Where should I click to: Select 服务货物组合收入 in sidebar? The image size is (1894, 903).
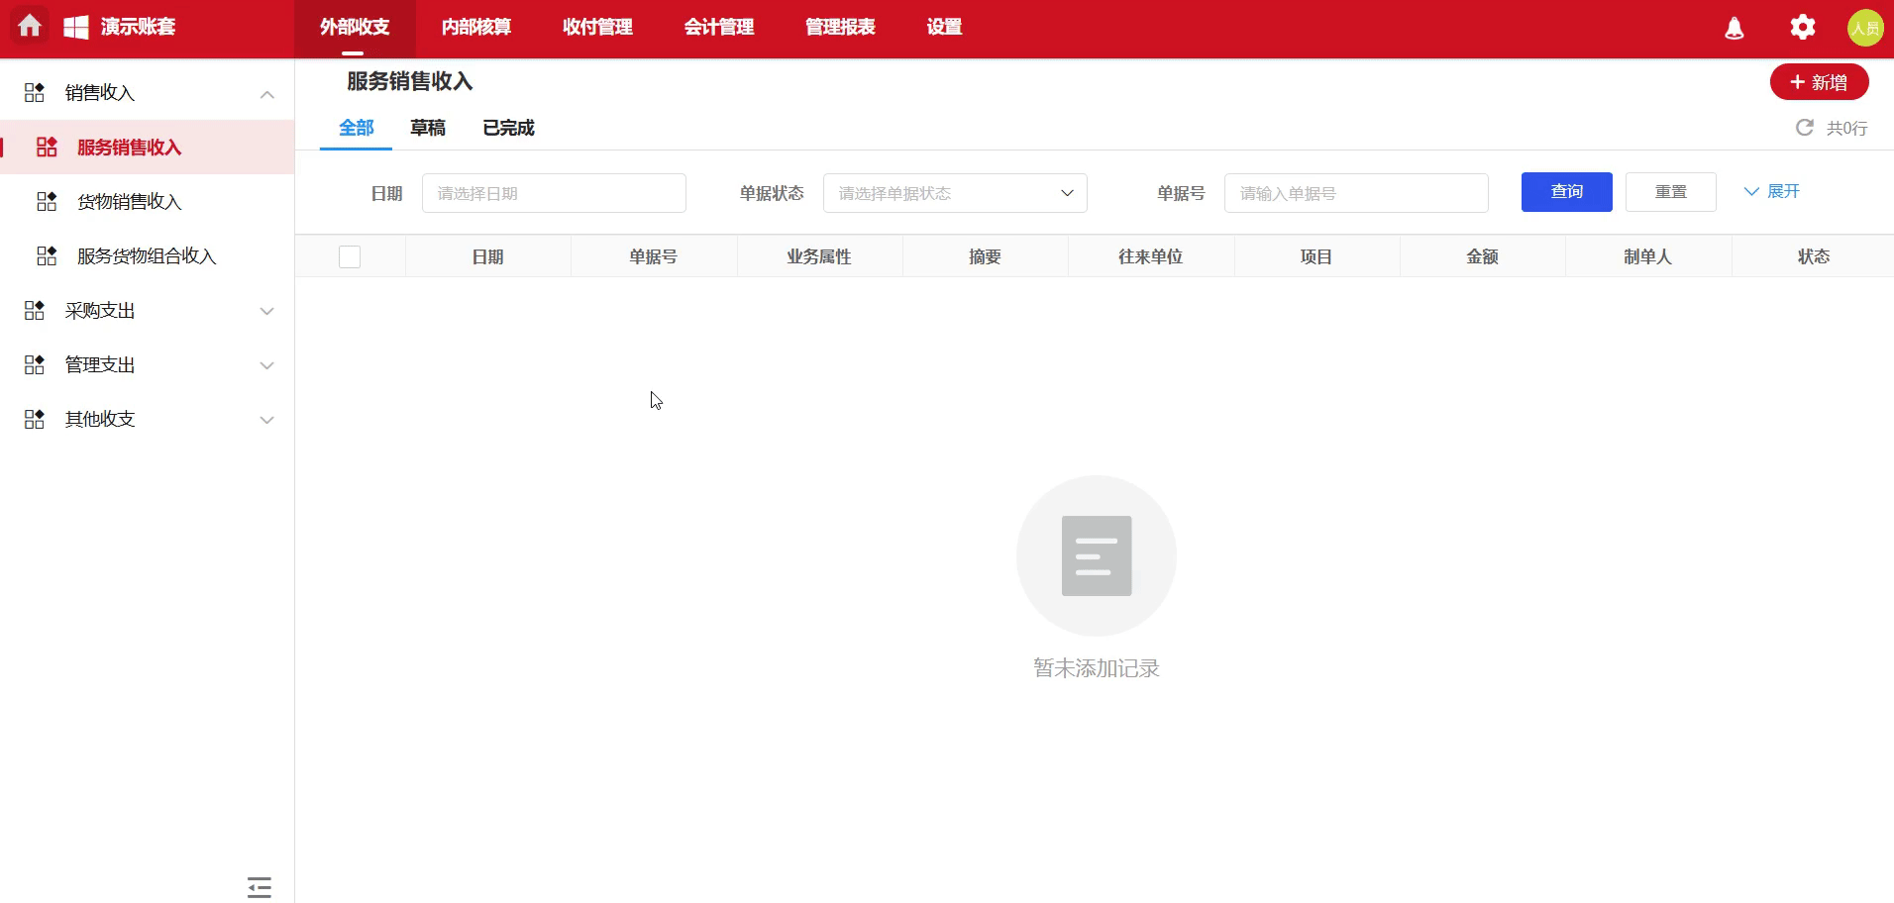(144, 255)
